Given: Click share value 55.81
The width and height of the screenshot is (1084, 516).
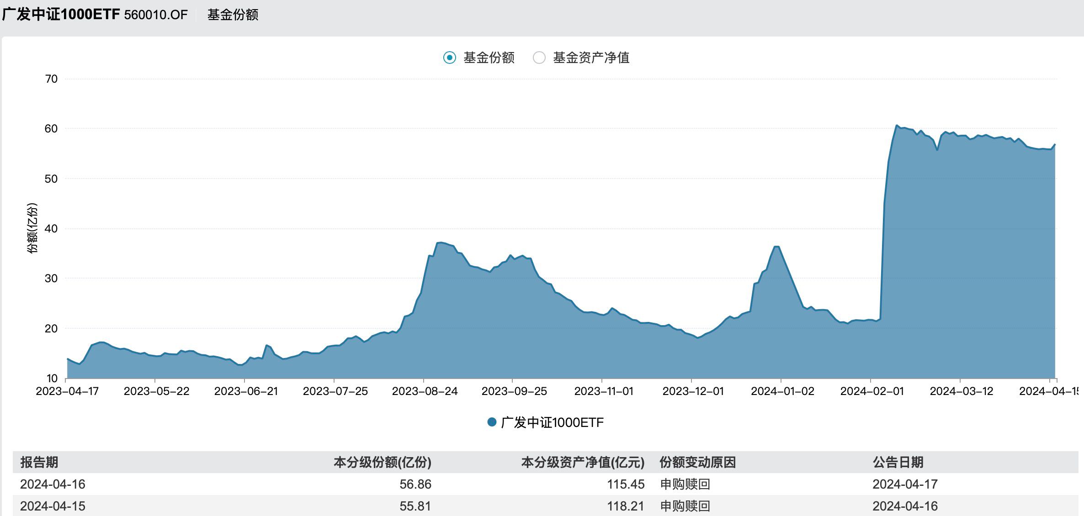Looking at the screenshot, I should [415, 506].
